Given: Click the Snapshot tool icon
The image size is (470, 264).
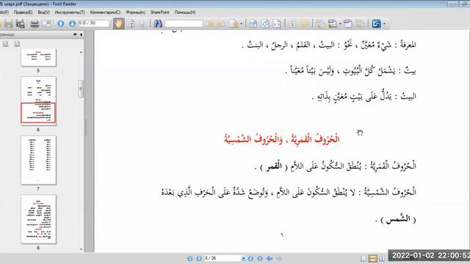Looking at the screenshot, I should [142, 23].
